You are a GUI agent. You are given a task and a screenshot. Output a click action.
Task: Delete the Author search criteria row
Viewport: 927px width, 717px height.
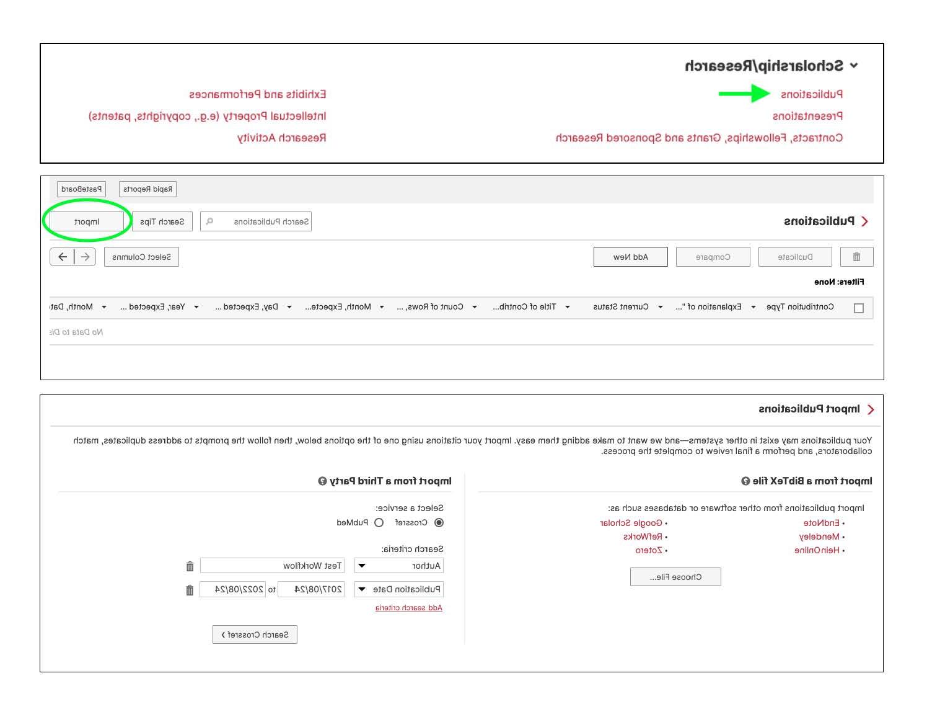[x=190, y=566]
